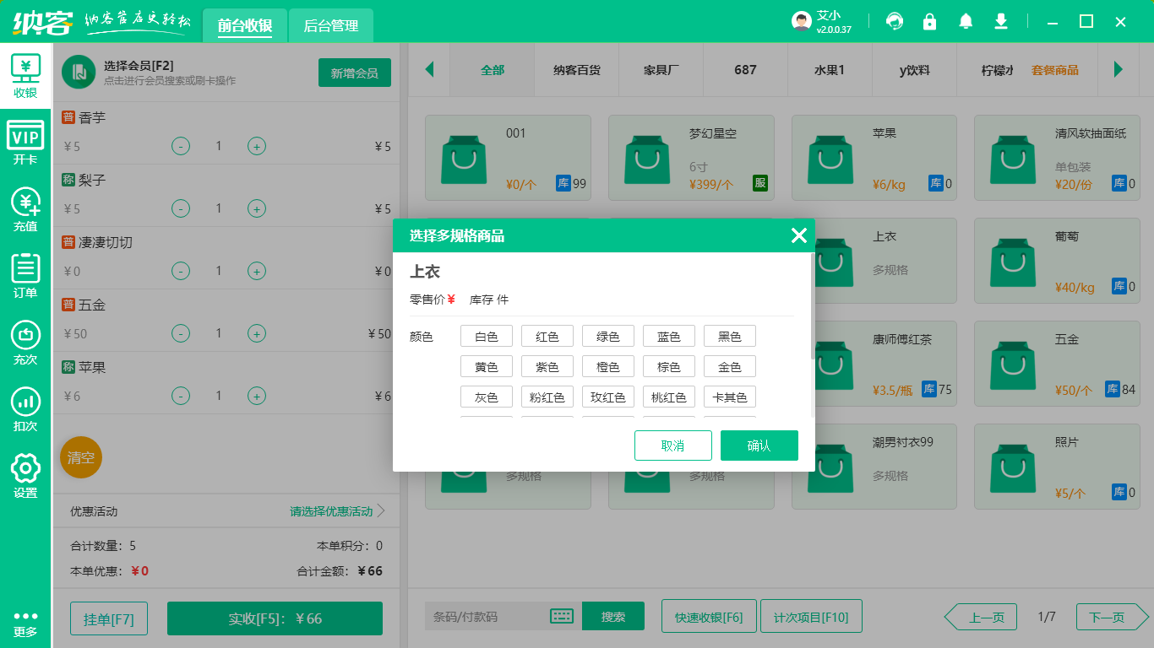Image resolution: width=1154 pixels, height=648 pixels.
Task: Open the notification bell icon
Action: tap(966, 21)
